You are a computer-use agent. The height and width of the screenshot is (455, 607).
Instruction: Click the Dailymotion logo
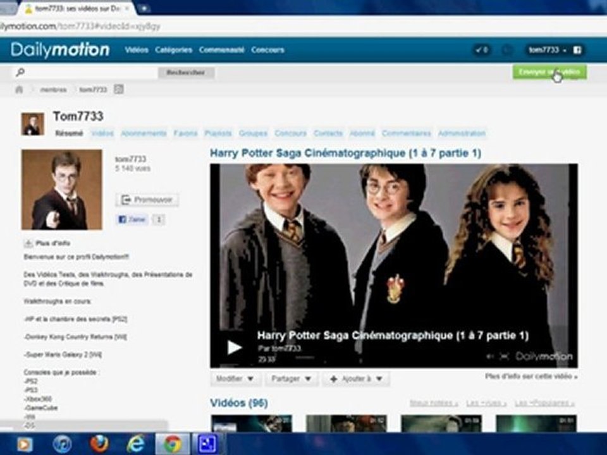tap(60, 50)
